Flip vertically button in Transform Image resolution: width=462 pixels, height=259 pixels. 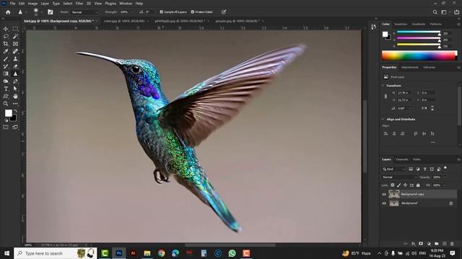[432, 108]
